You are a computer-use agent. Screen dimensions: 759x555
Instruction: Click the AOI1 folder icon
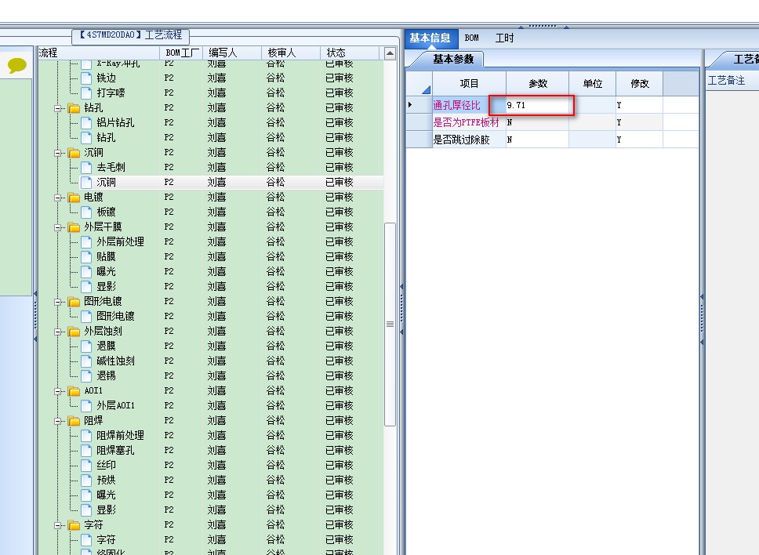74,391
